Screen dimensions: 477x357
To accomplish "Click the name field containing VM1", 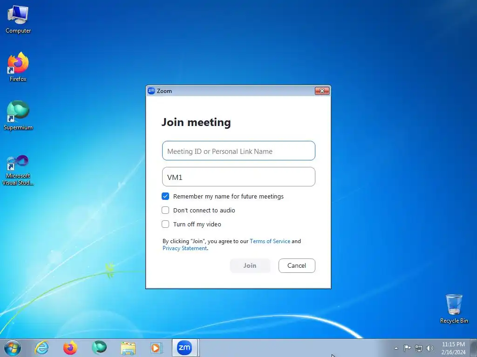I will [238, 177].
